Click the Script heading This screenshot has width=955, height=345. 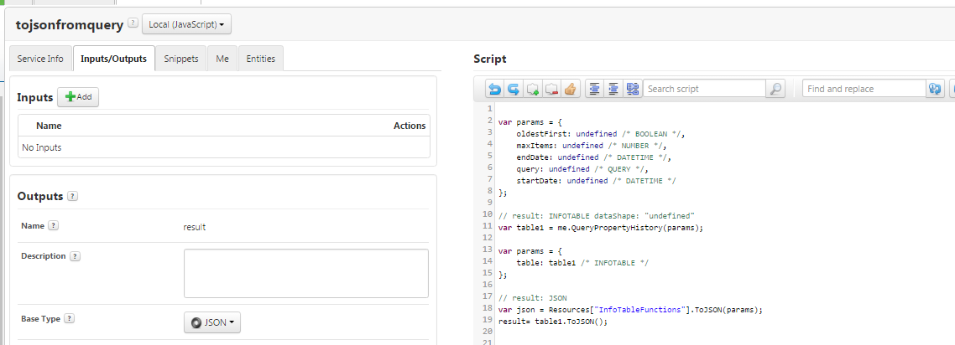click(x=490, y=59)
